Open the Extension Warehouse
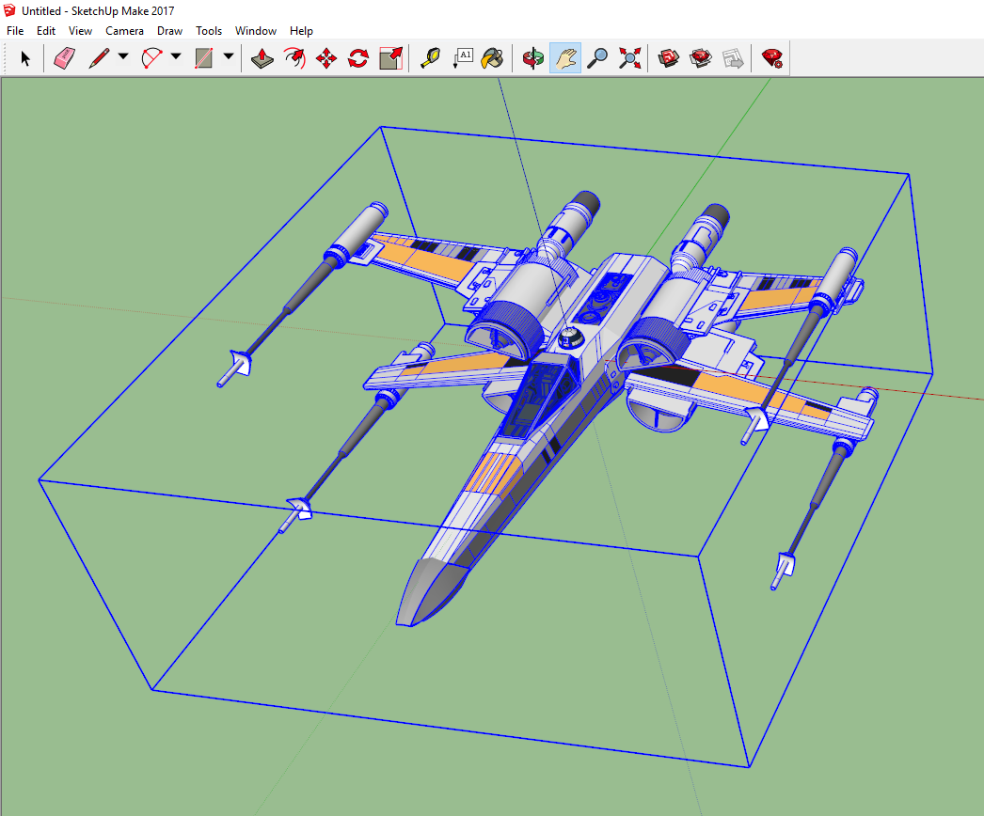The width and height of the screenshot is (984, 816). click(x=700, y=58)
